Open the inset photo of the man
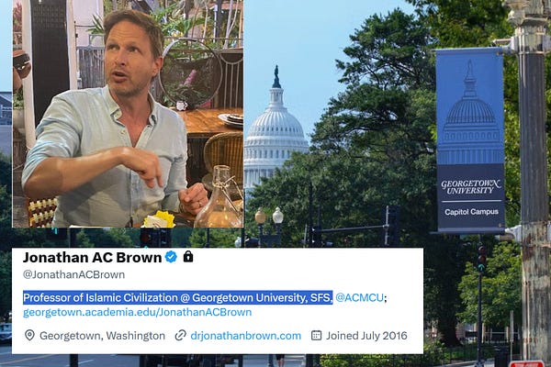 coord(128,114)
